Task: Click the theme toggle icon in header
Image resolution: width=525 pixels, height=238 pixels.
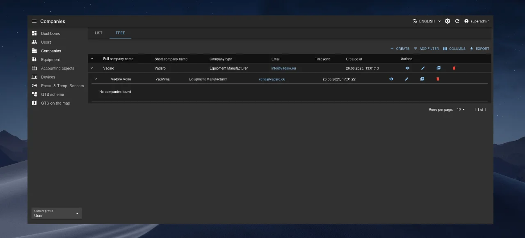Action: [x=447, y=21]
